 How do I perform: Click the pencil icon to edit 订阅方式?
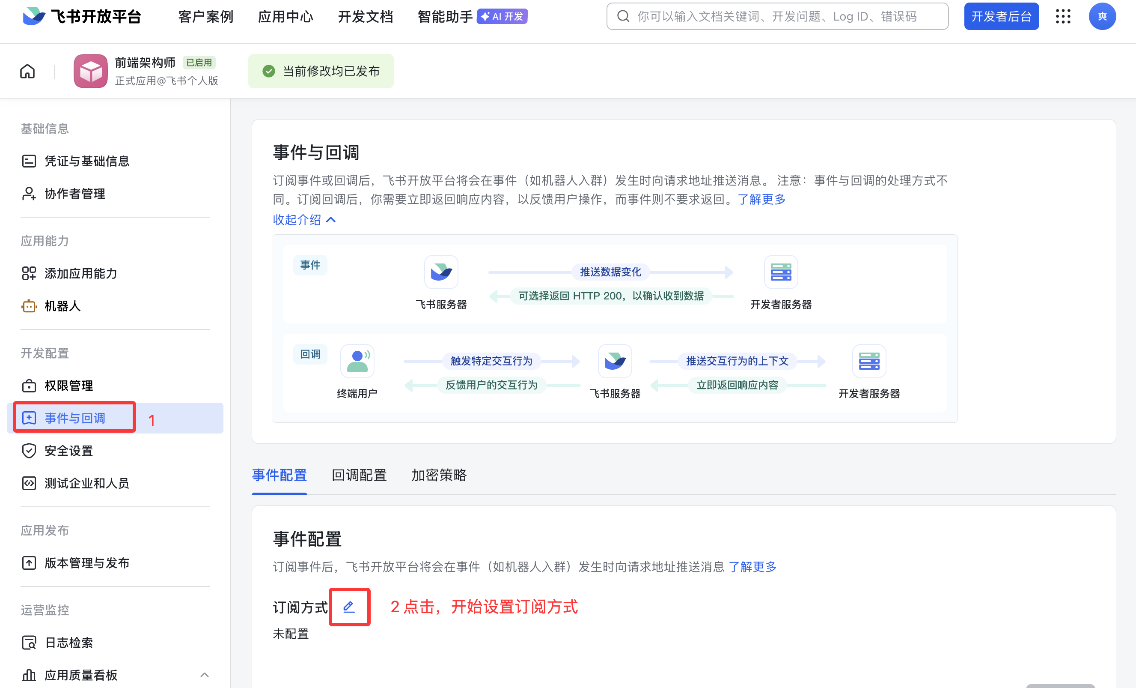349,607
